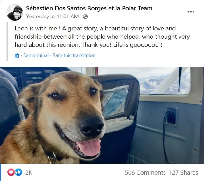Open Sébastien's profile picture avatar
204x181 pixels.
pyautogui.click(x=15, y=13)
